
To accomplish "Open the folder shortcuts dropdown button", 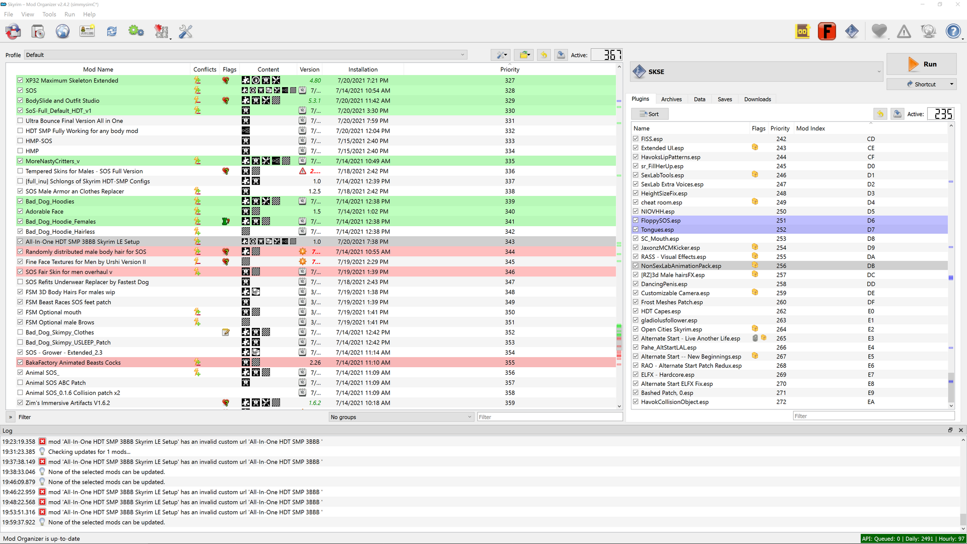I will (x=524, y=55).
